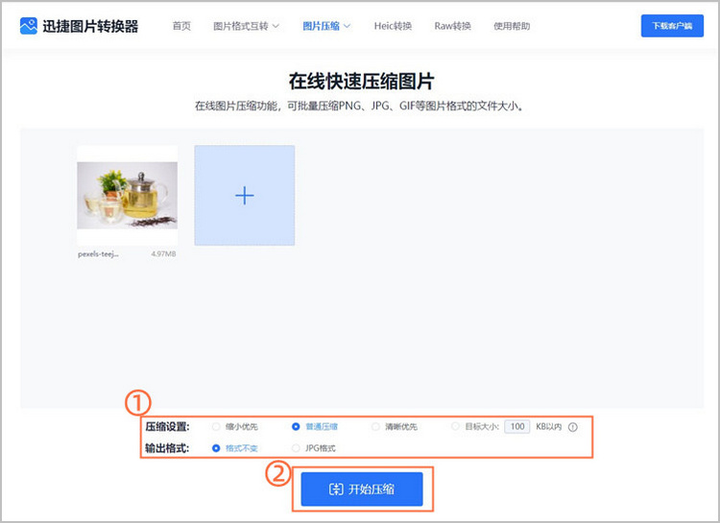Select the 普通压缩 radio button
The image size is (720, 523).
coord(296,427)
